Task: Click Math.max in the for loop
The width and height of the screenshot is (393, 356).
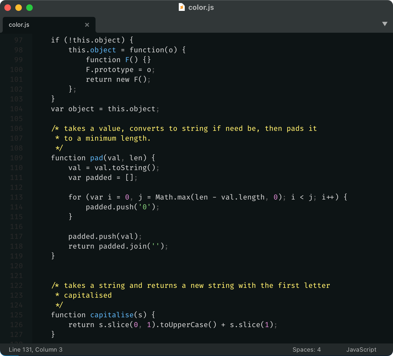Action: pos(173,197)
